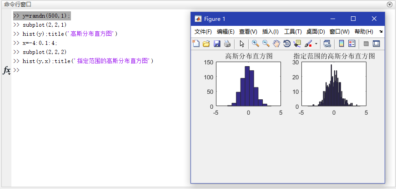Viewport: 396px width, 189px height.
Task: Select the Edit Plot arrow tool
Action: point(242,44)
